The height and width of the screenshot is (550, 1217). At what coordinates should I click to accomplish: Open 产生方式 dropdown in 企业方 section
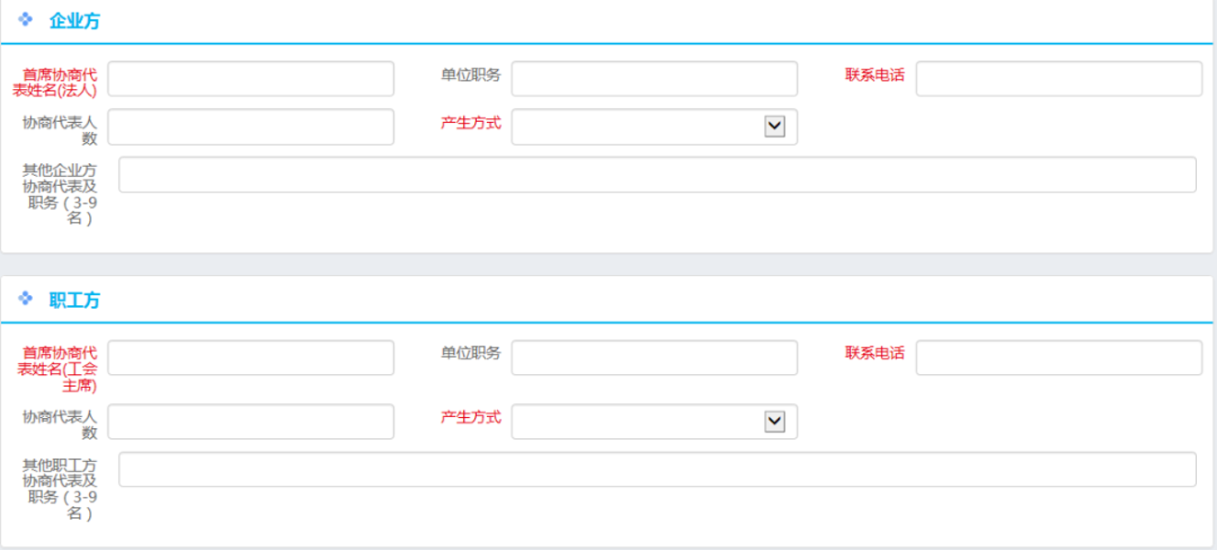click(774, 126)
